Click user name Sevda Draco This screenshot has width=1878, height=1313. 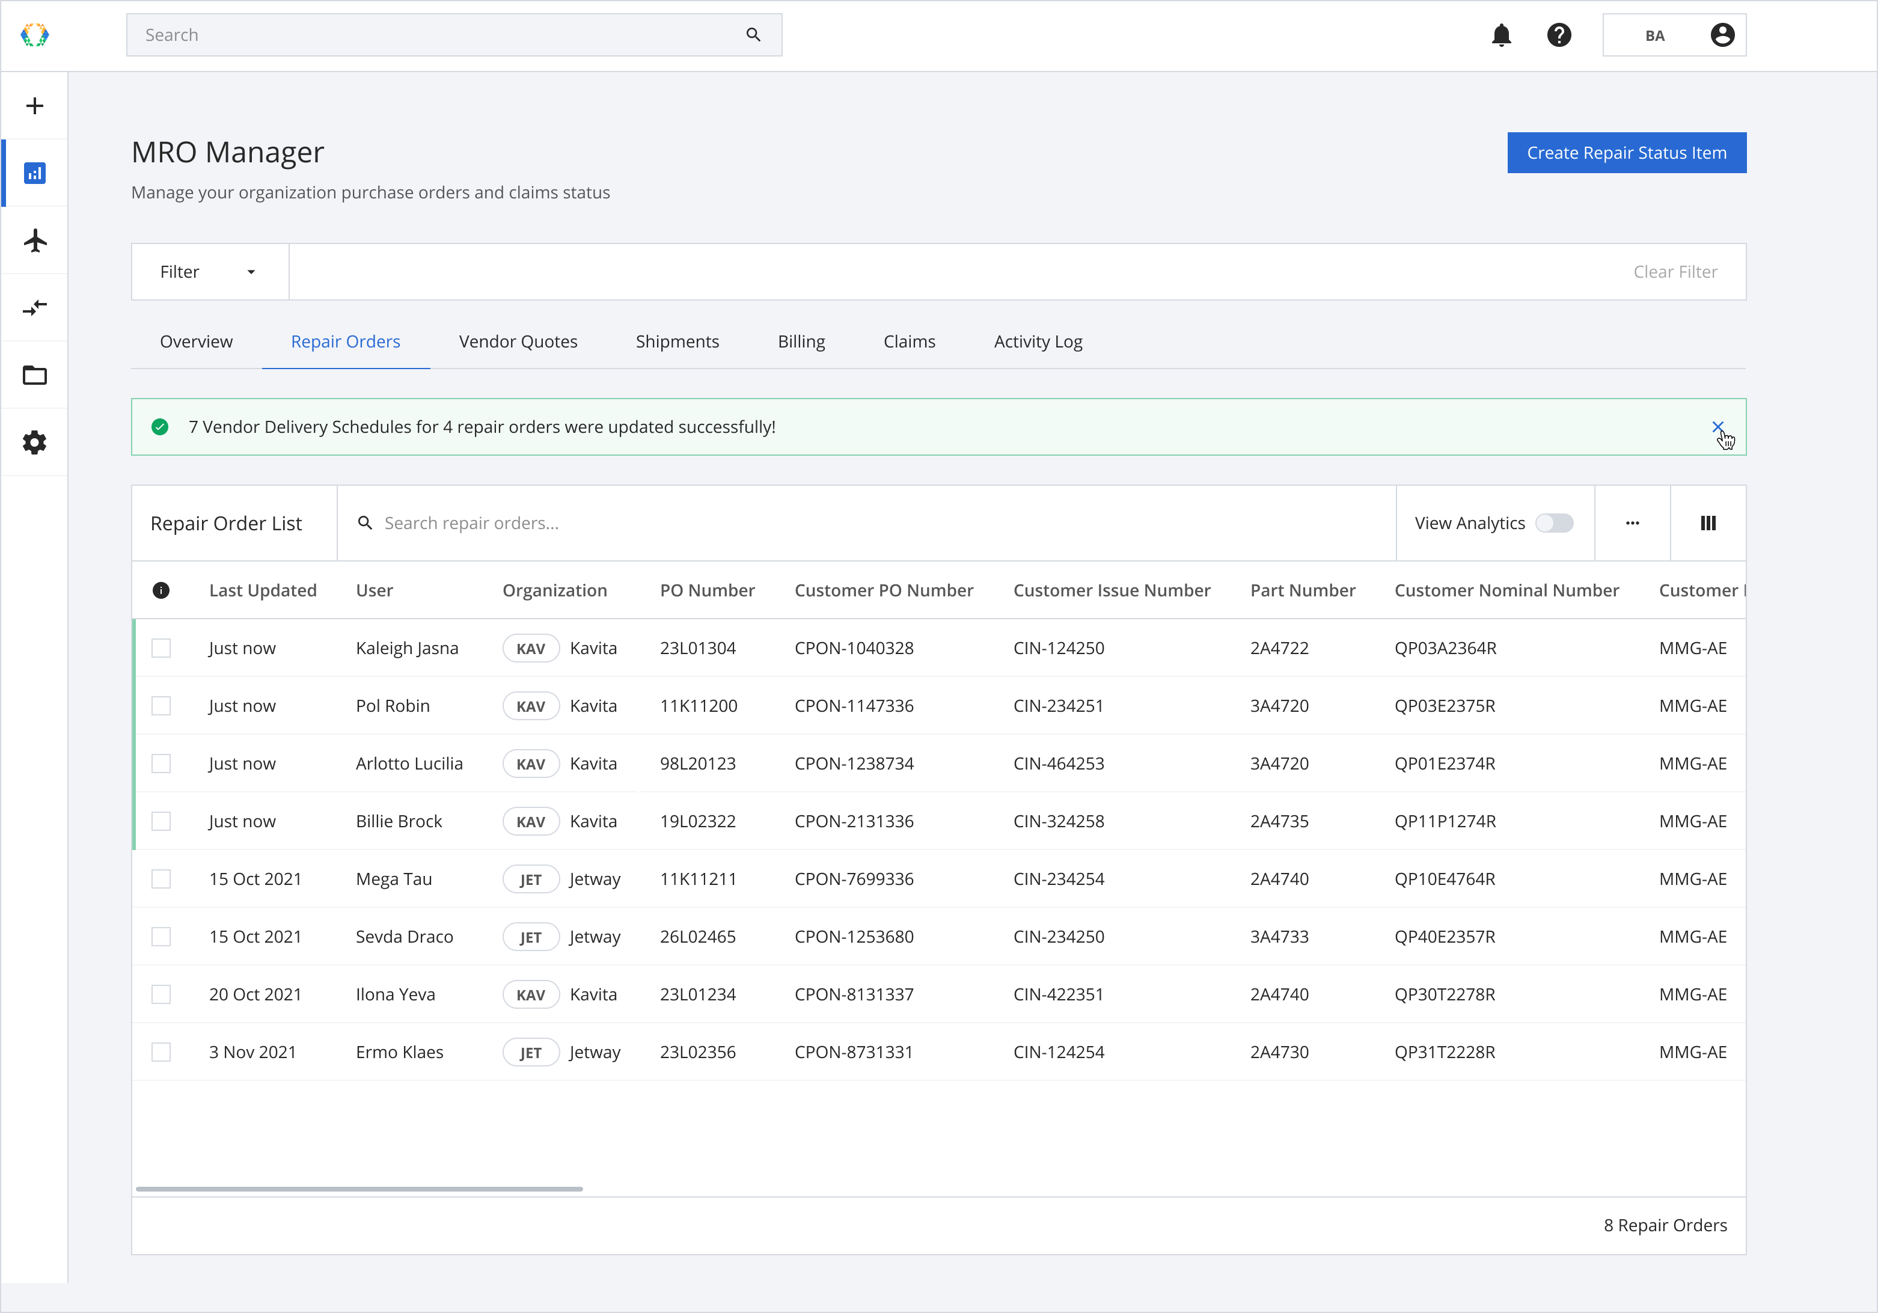point(404,937)
